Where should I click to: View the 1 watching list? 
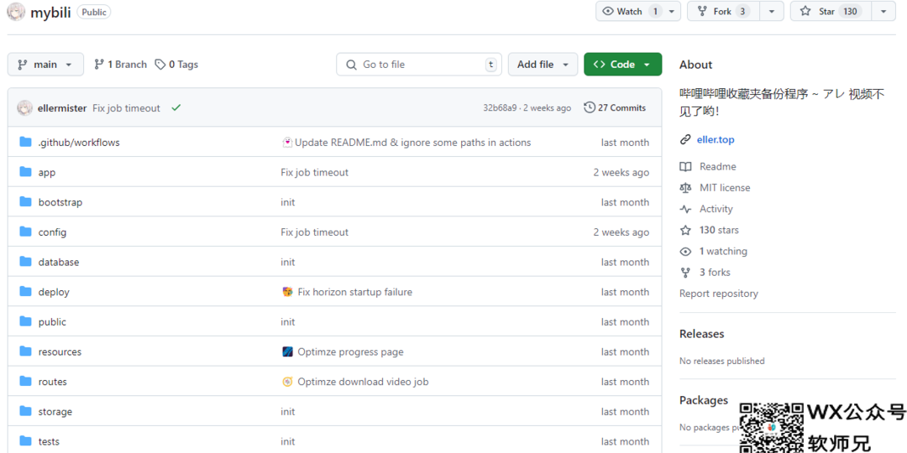[723, 252]
